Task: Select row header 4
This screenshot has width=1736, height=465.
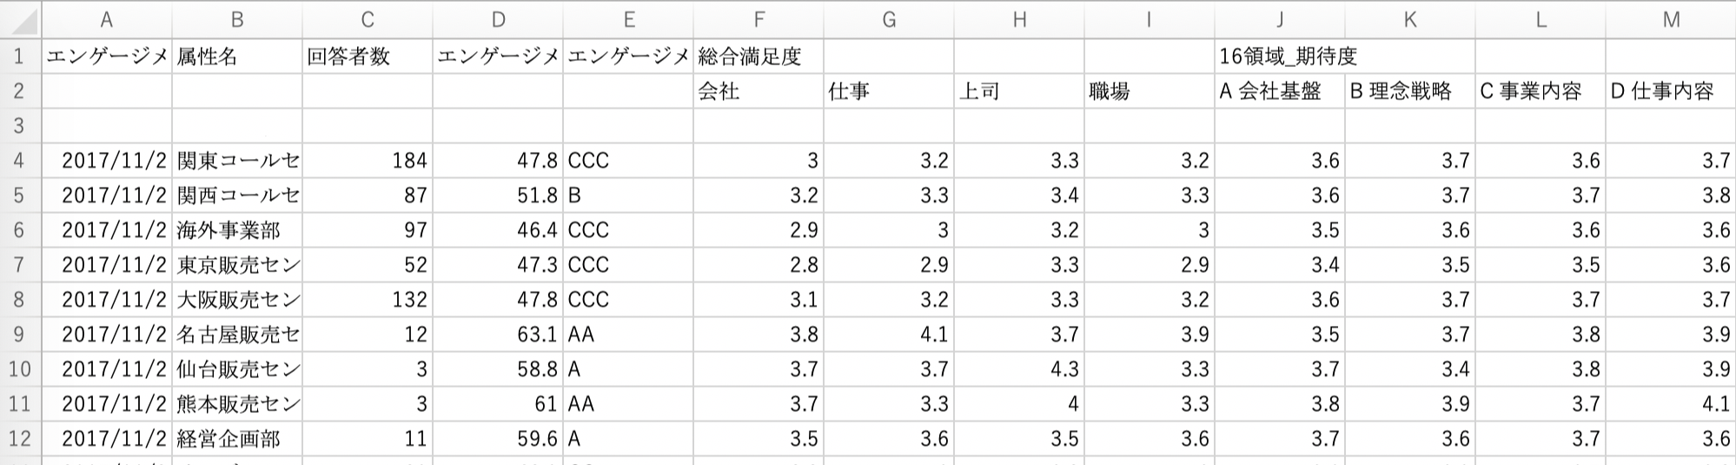Action: pyautogui.click(x=19, y=161)
